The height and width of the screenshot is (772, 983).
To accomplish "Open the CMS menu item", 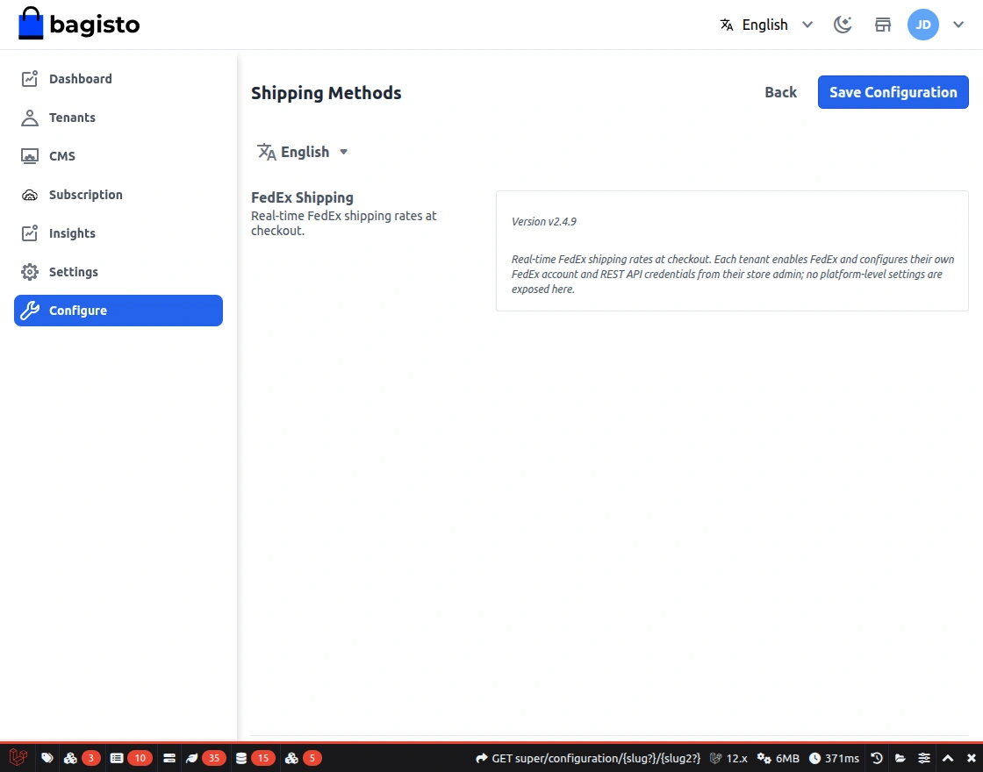I will point(118,156).
